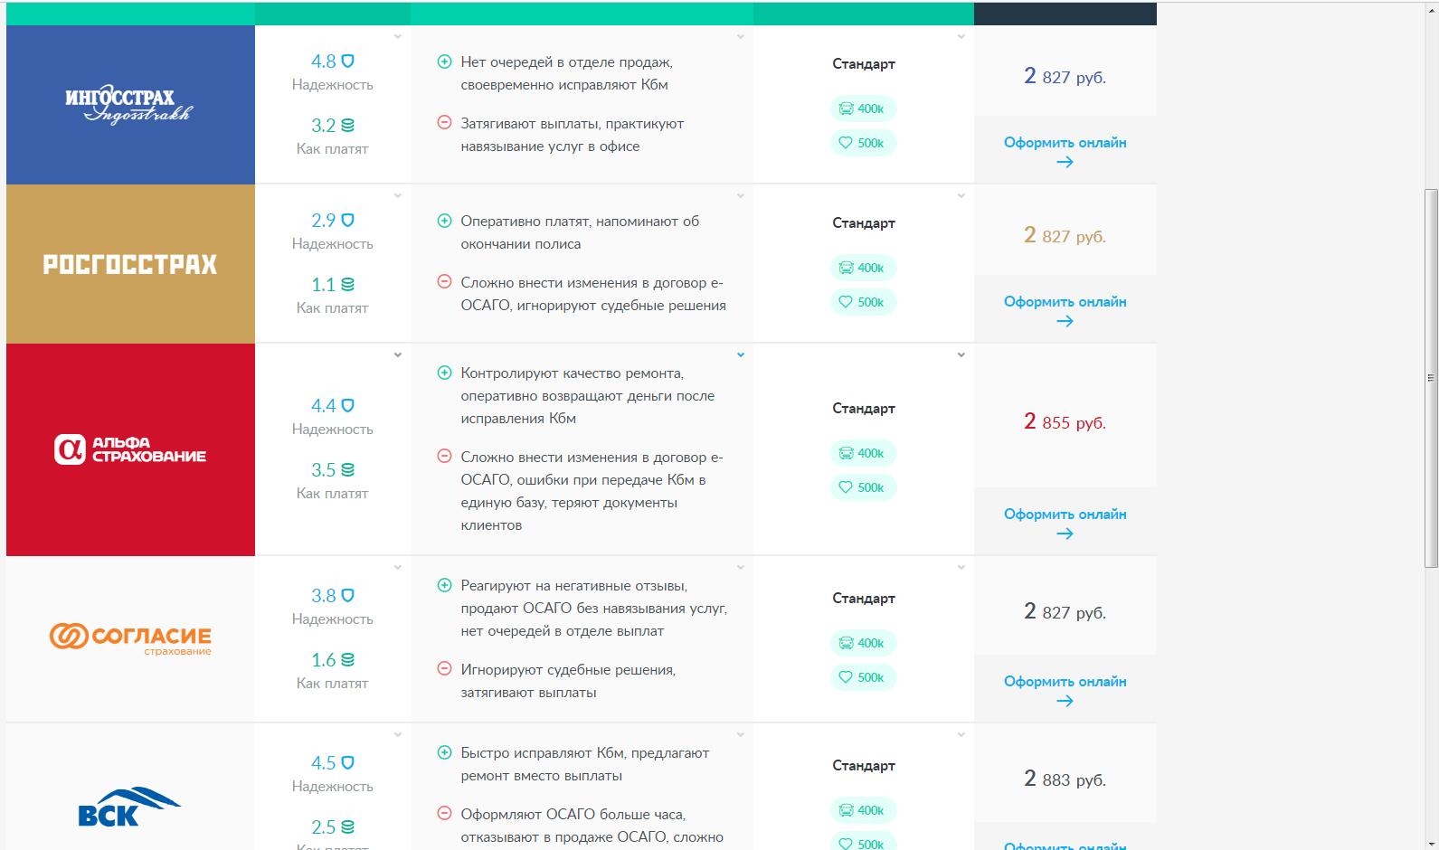Viewport: 1439px width, 850px height.
Task: Click the Ingosstrakh logo tile
Action: [130, 105]
